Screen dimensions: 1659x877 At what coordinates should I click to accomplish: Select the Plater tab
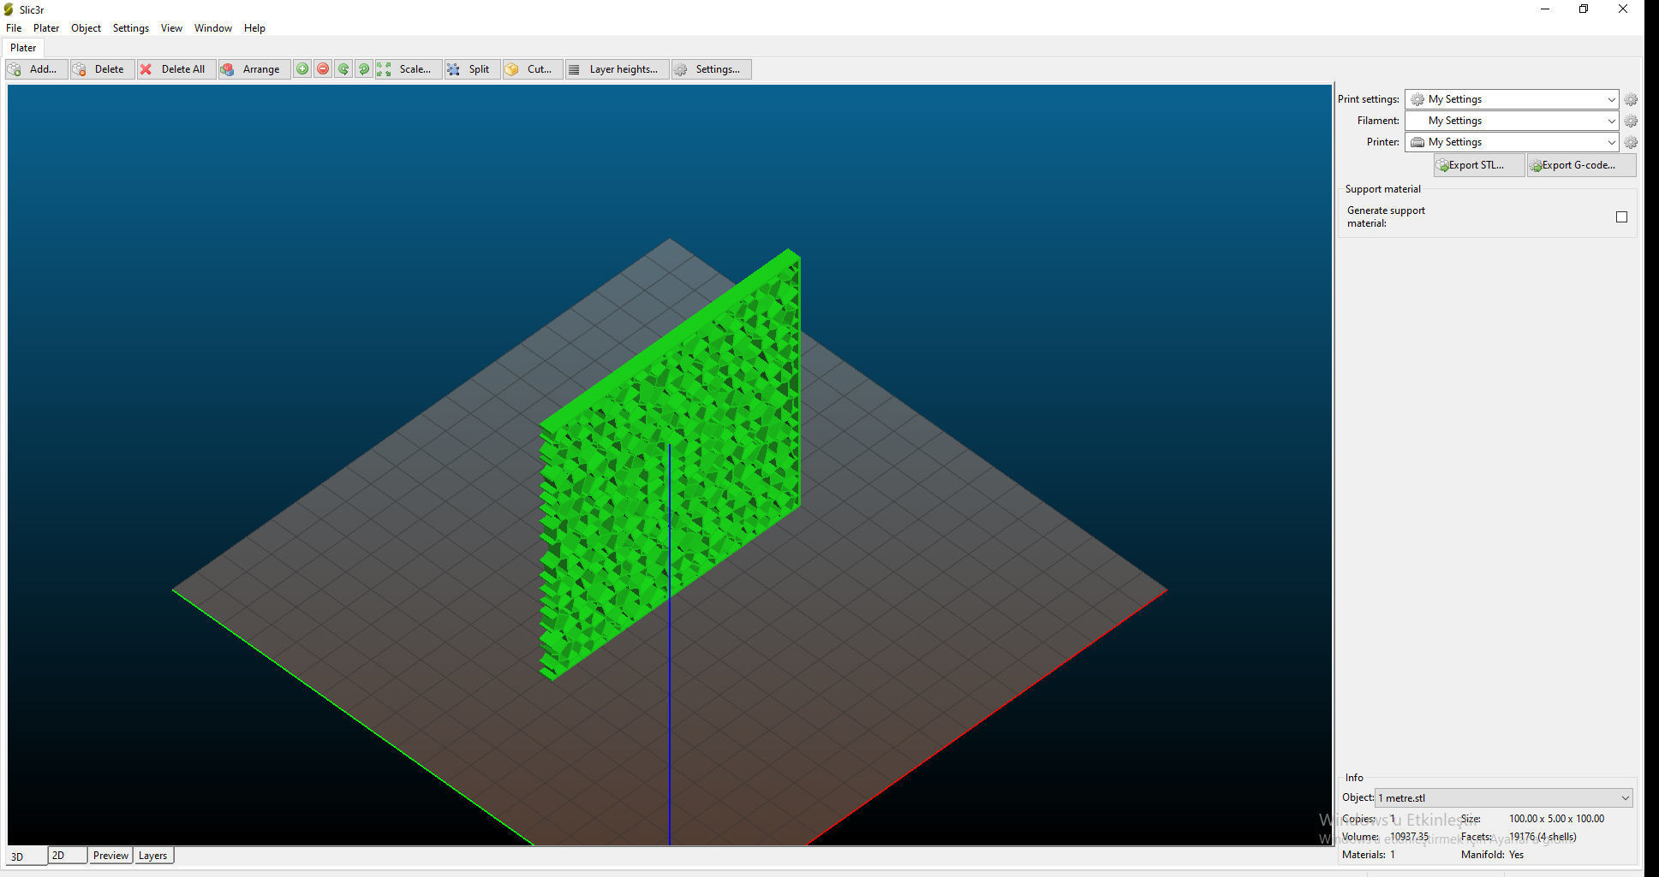click(23, 48)
